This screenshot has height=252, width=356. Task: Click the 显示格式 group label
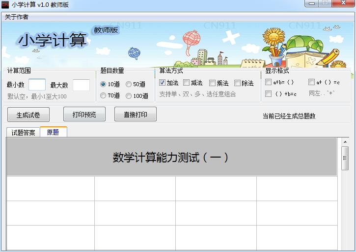(x=277, y=70)
